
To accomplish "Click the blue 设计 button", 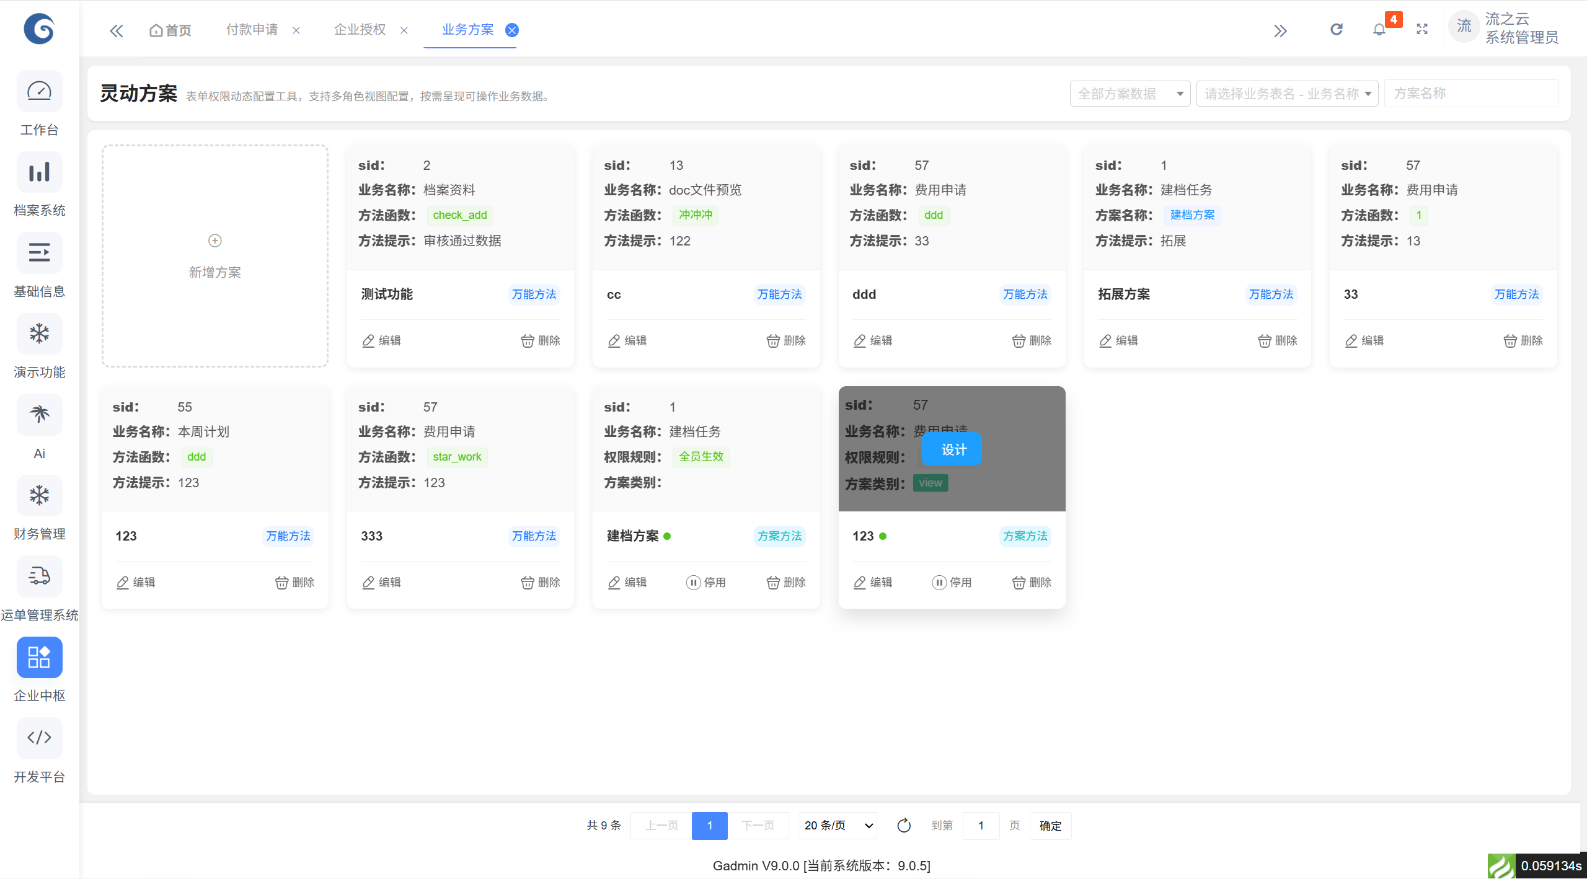I will [952, 449].
